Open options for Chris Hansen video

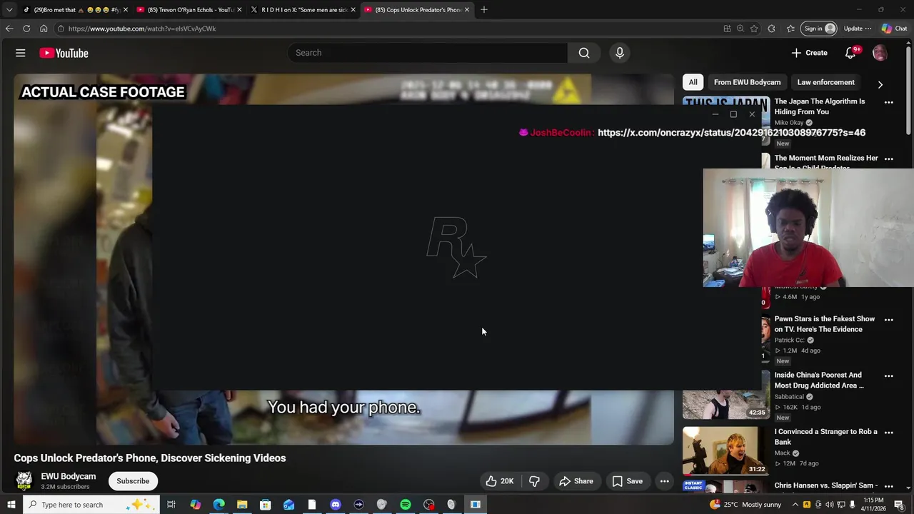click(888, 487)
